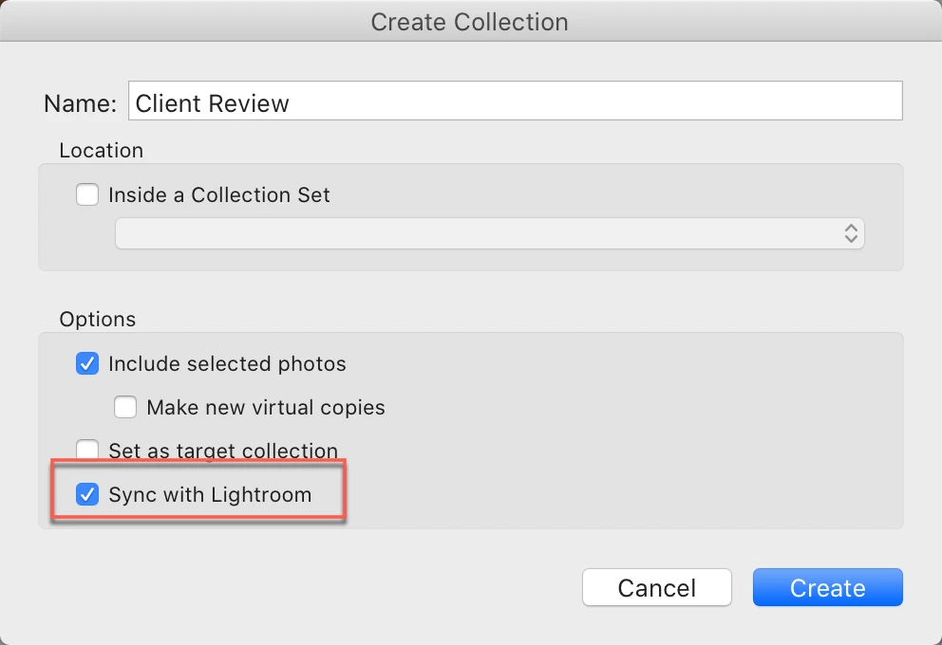Tick the Make new virtual copies checkbox
The width and height of the screenshot is (942, 645).
tap(125, 408)
